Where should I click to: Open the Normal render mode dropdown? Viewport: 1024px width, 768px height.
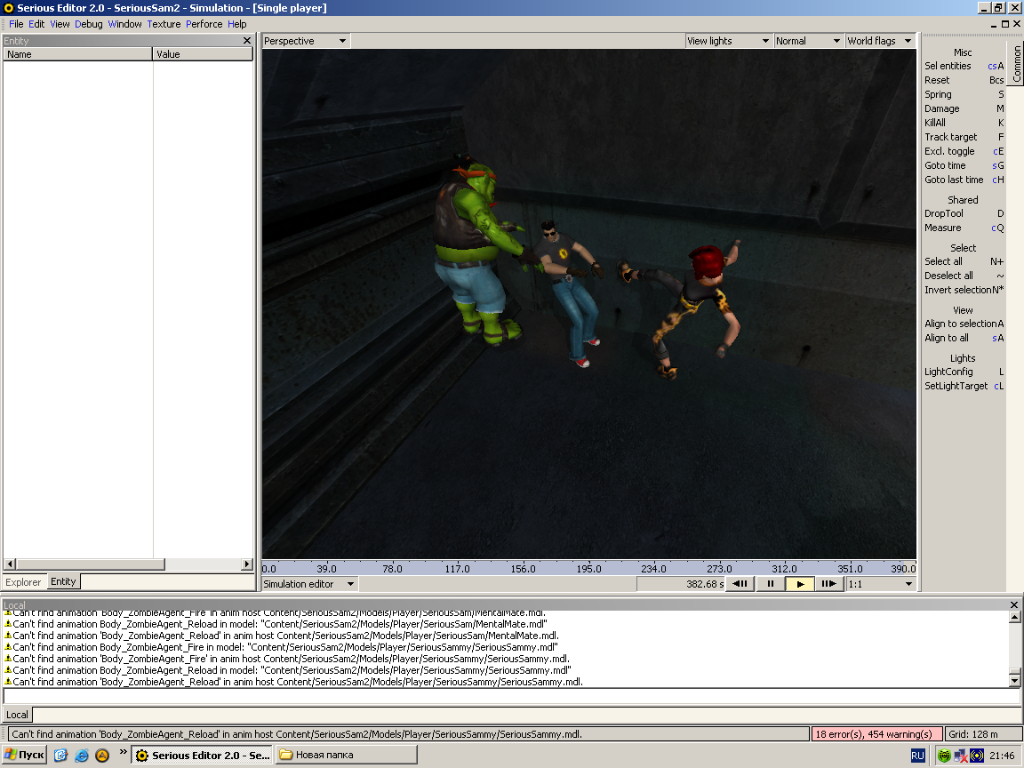(x=809, y=41)
